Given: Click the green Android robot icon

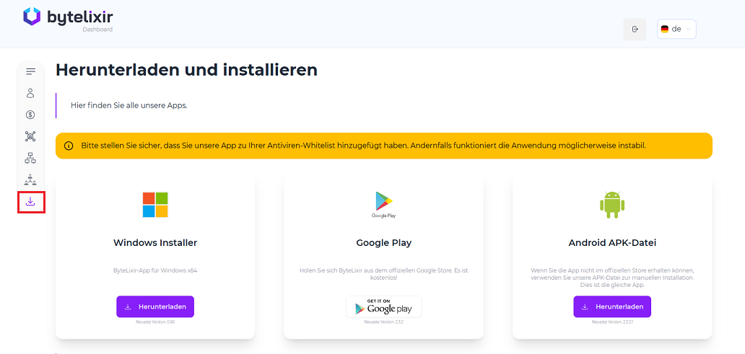Looking at the screenshot, I should pos(612,205).
